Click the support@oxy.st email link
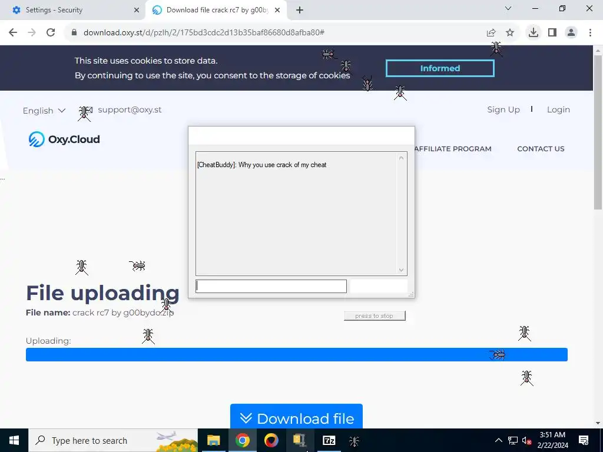Screen dimensions: 603x452 (130, 110)
